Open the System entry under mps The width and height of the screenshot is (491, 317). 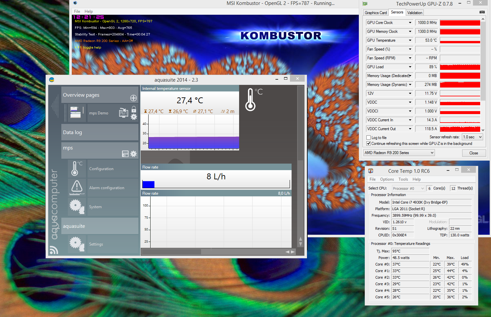point(113,207)
